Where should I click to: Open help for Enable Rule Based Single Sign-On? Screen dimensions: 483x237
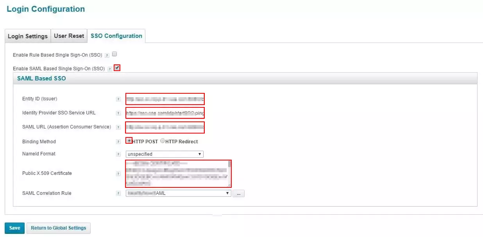[106, 55]
